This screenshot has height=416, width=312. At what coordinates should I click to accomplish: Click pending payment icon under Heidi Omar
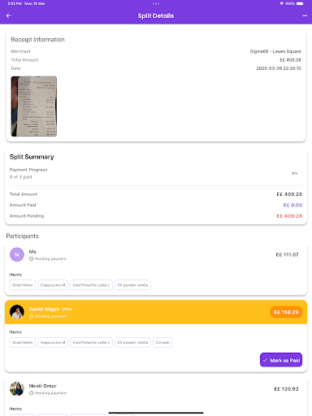point(31,393)
